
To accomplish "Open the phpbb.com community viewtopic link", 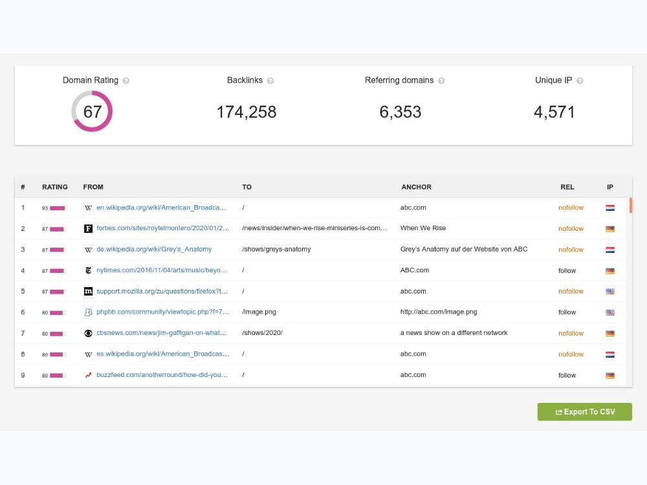I will pos(162,312).
